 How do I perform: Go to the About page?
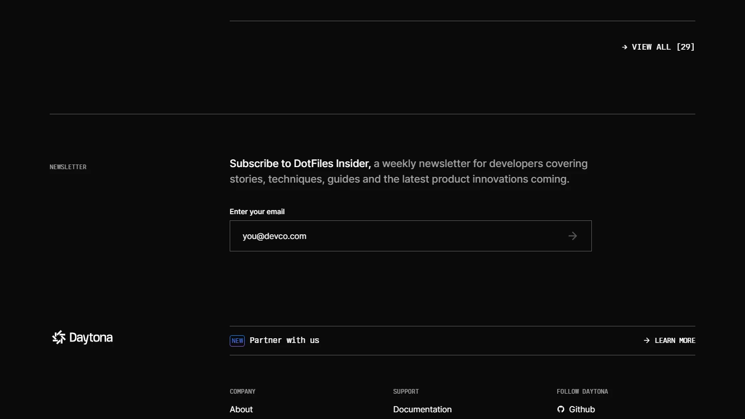coord(241,409)
